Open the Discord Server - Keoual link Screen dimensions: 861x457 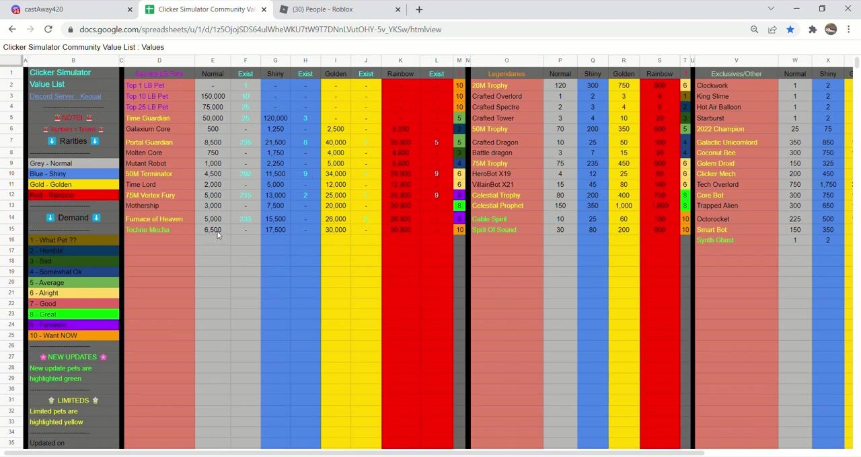click(x=65, y=96)
